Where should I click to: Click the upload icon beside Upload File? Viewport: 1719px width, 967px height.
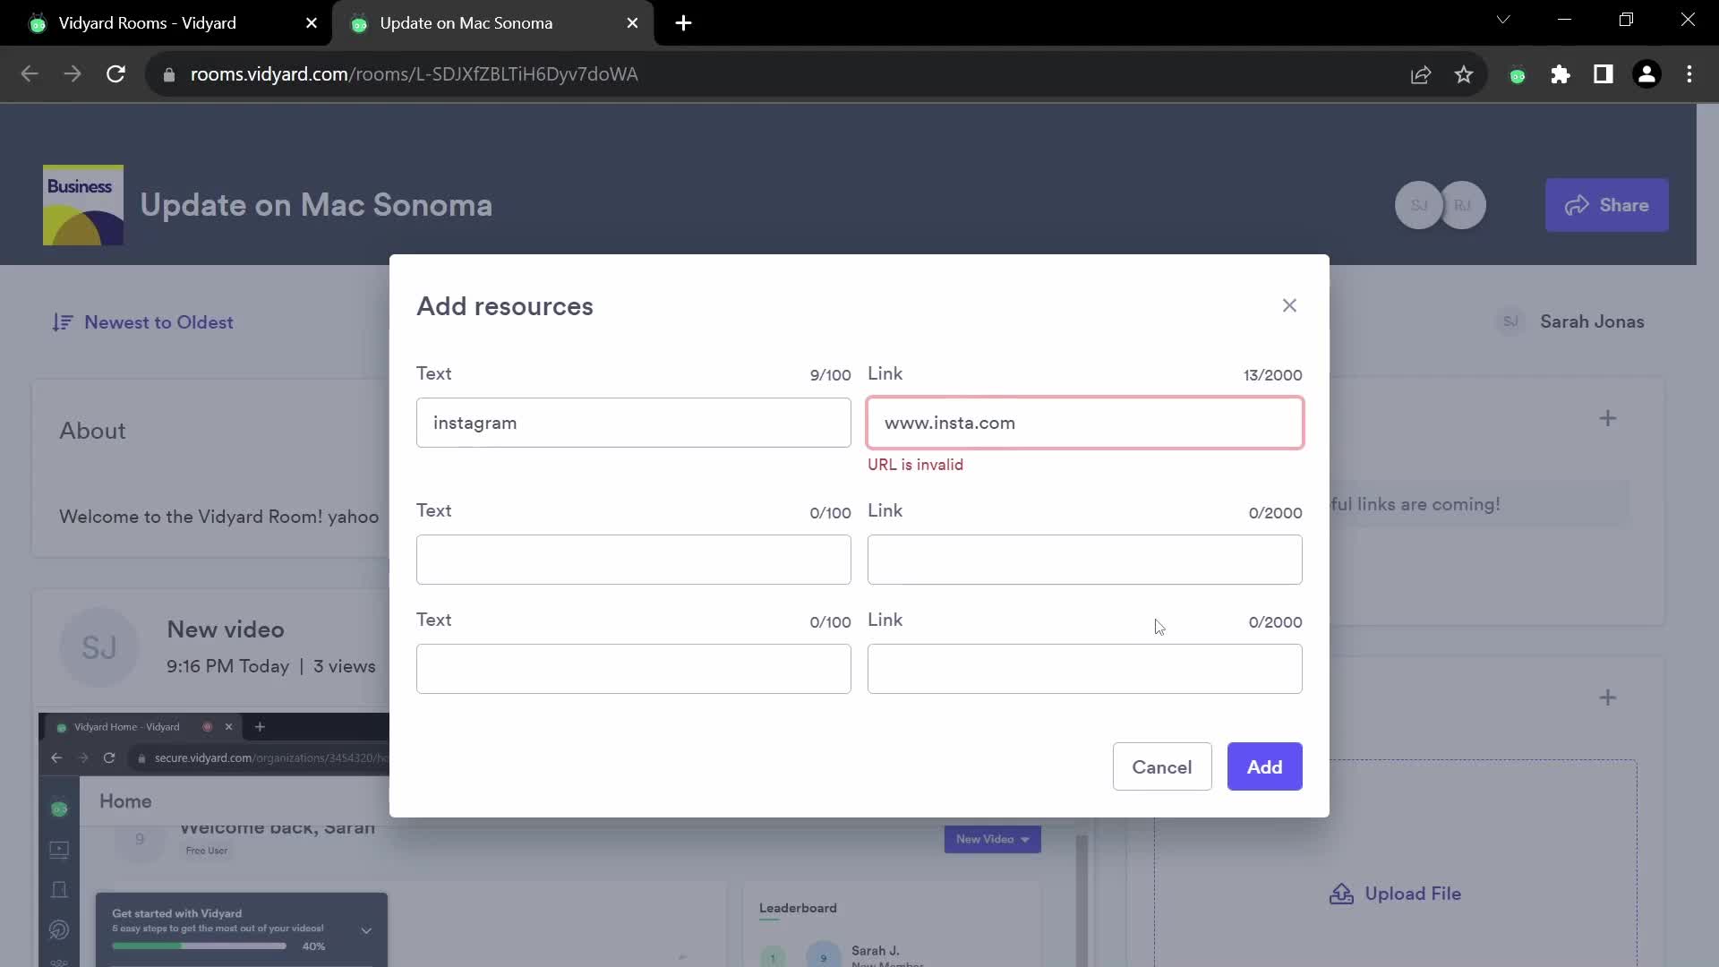pyautogui.click(x=1341, y=894)
